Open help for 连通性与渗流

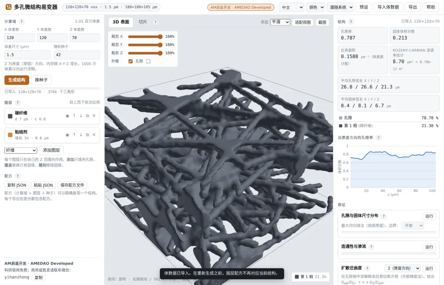click(371, 247)
